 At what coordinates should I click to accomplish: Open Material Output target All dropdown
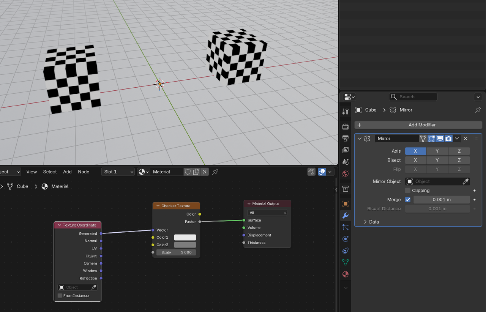[267, 213]
